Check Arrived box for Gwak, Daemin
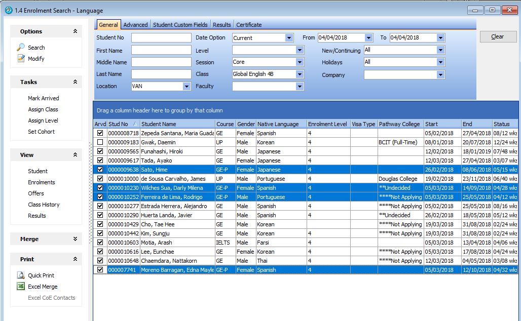Viewport: 521px width, 321px height. [100, 142]
